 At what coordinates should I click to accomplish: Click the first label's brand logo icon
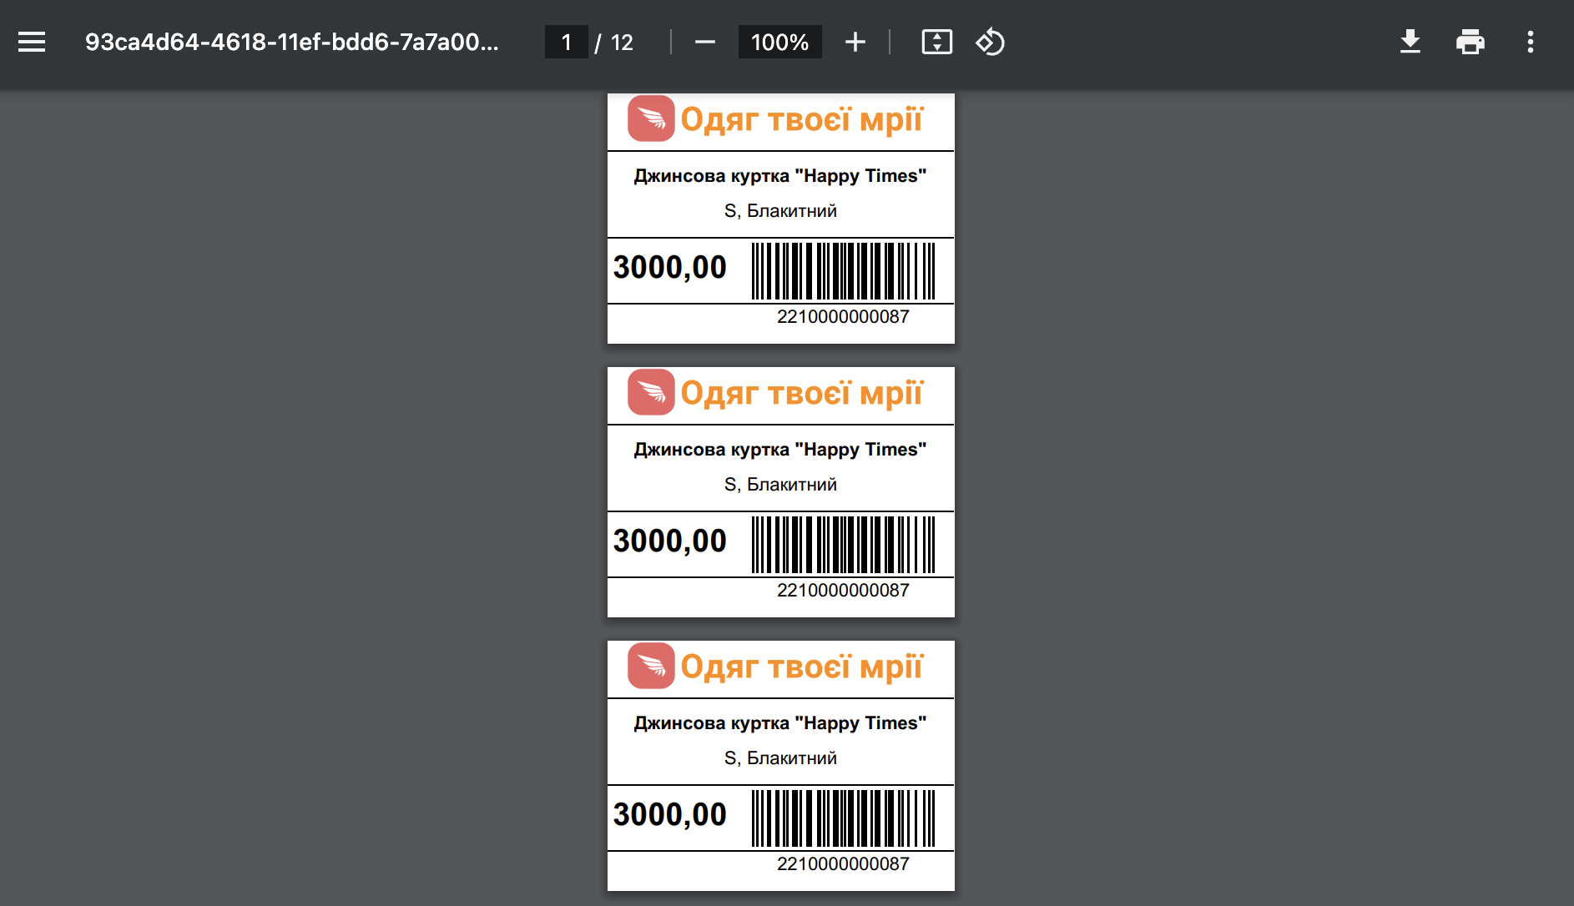tap(651, 118)
